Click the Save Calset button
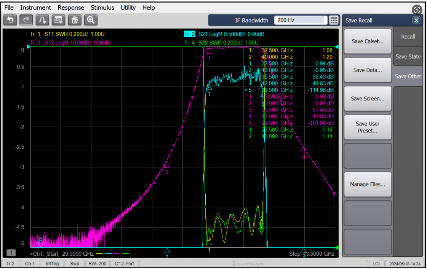Screen dimensions: 427x269 click(367, 41)
